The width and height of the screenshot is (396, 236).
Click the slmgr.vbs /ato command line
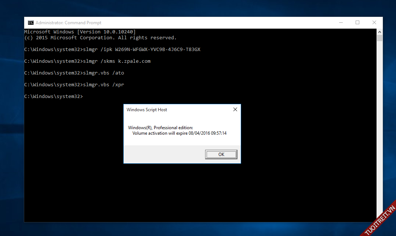click(74, 73)
